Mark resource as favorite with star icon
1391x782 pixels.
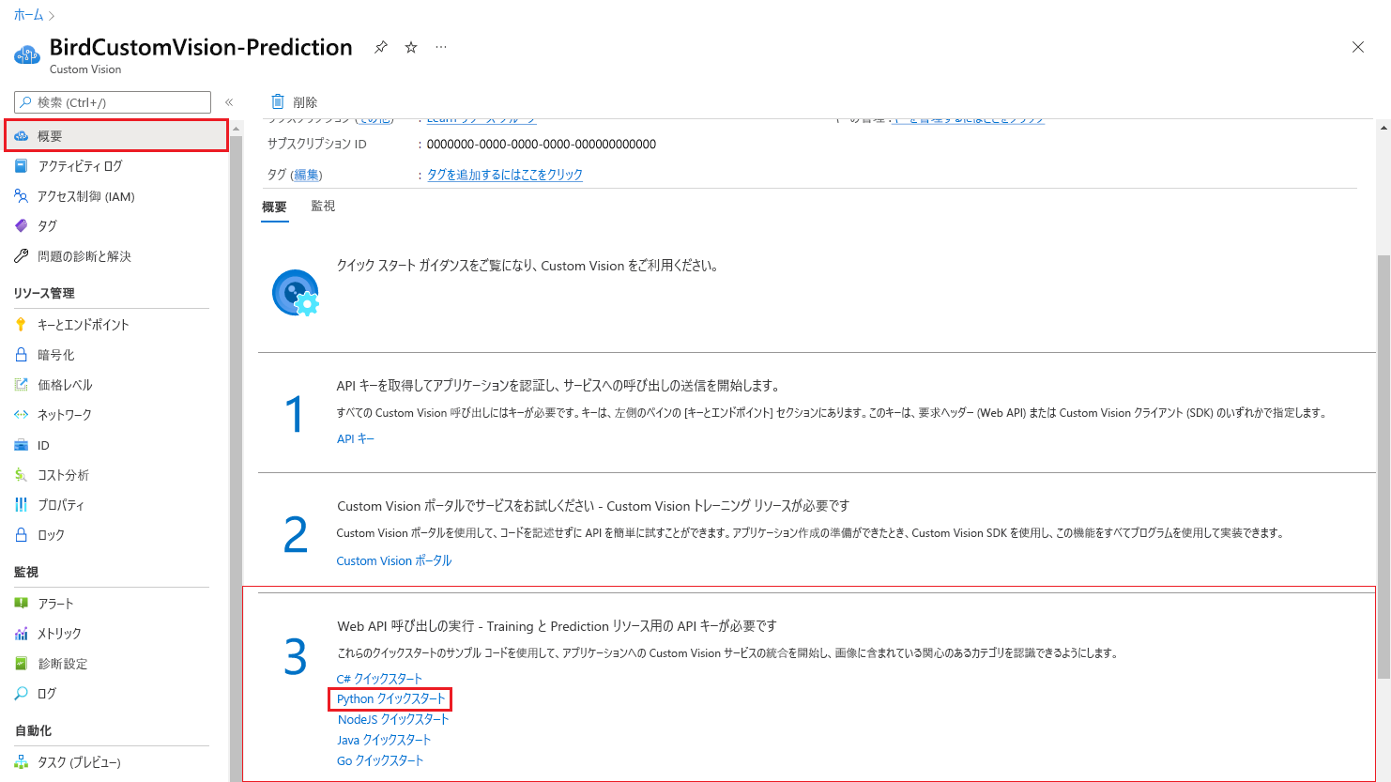click(x=411, y=47)
